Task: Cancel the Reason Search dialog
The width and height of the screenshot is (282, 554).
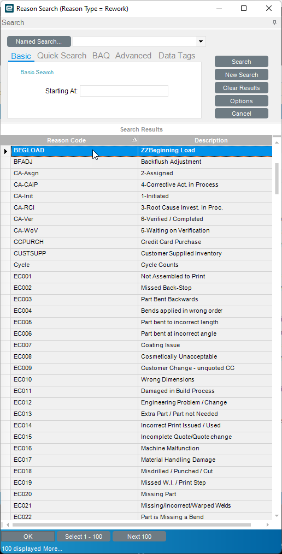Action: click(x=242, y=114)
